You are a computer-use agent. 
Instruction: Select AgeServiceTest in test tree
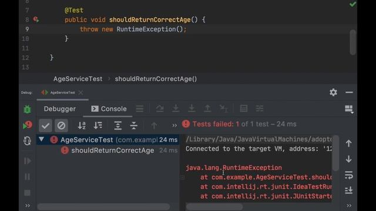tap(108, 139)
